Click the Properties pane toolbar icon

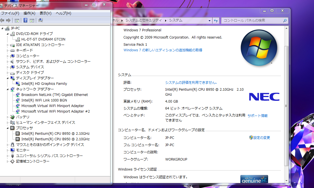32,20
